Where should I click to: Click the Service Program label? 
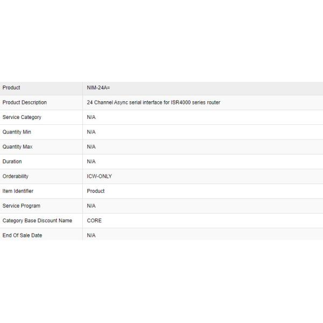click(x=22, y=206)
